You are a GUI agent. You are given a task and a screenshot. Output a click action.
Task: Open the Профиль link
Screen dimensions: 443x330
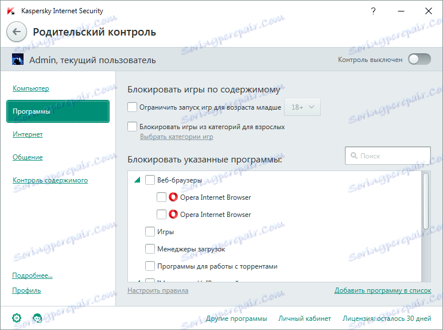point(26,290)
